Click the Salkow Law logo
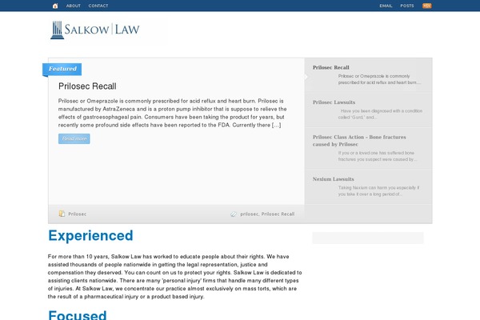Screen dimensions: 480x320 tap(95, 30)
